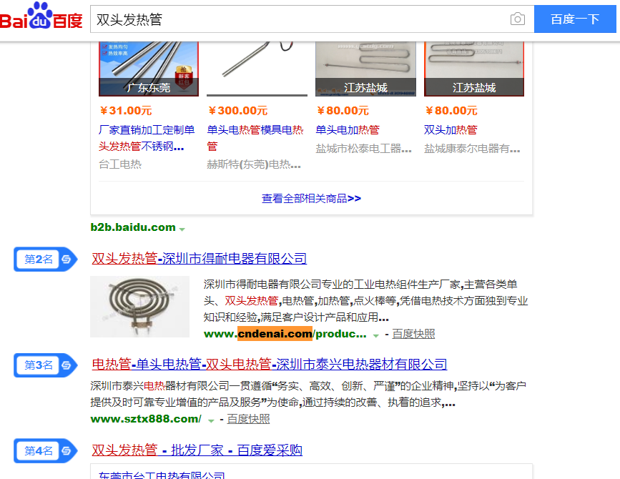
Task: Click seller name 赫斯特(东莞)电热
Action: pyautogui.click(x=254, y=164)
